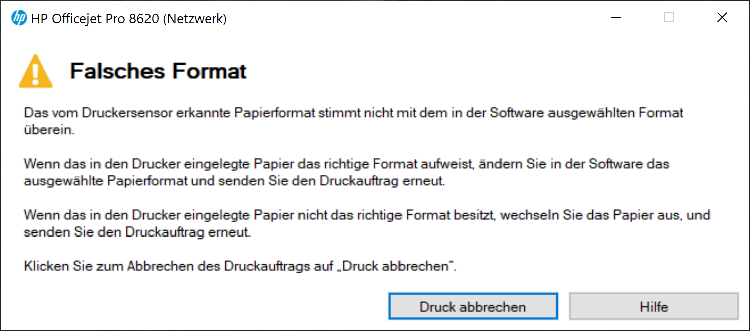750x331 pixels.
Task: Click line starting ausgewählte Papierformat und senden
Action: pos(234,181)
